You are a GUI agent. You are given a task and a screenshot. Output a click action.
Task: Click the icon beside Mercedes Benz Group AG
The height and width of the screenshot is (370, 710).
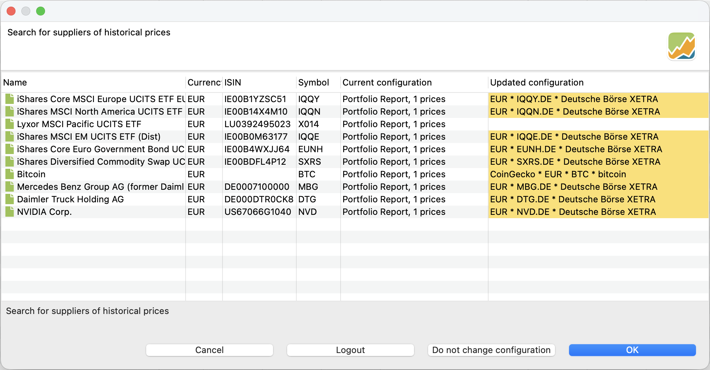10,187
